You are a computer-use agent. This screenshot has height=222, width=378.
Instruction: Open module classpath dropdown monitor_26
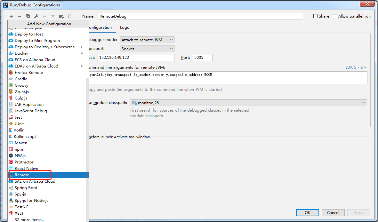[x=248, y=103]
